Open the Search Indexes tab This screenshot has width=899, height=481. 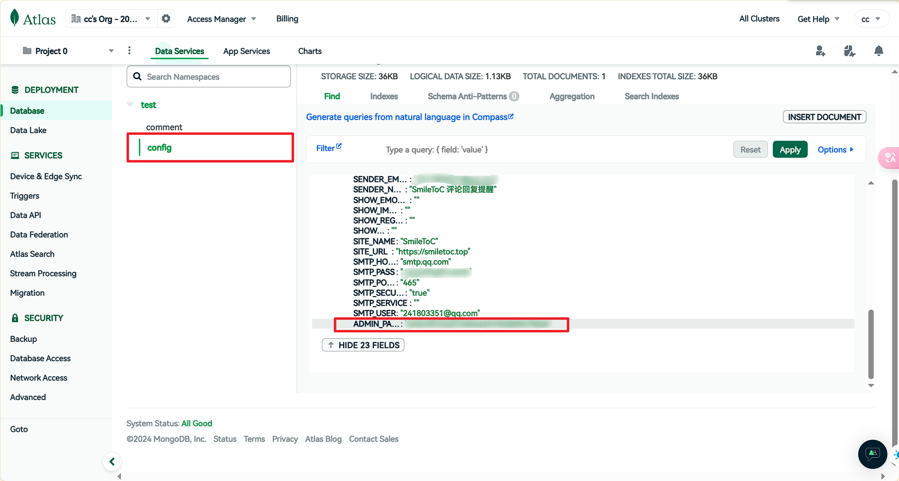point(651,96)
